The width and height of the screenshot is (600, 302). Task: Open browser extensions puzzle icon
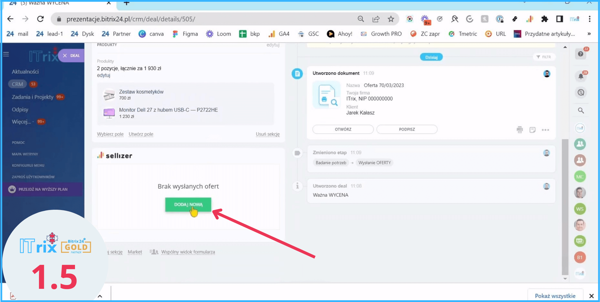tap(544, 19)
